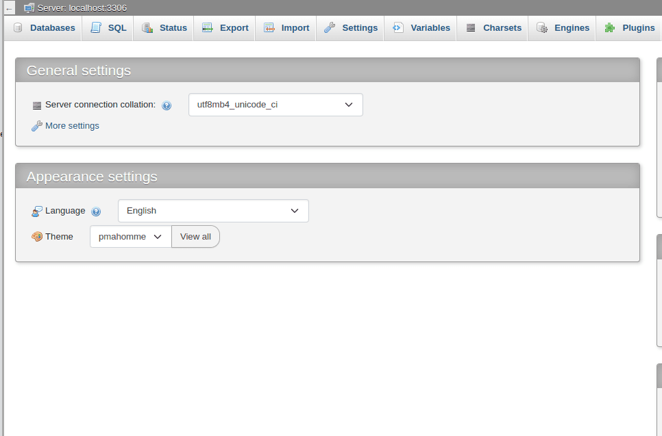Click the Settings tab wrench icon
The height and width of the screenshot is (436, 662).
(330, 28)
